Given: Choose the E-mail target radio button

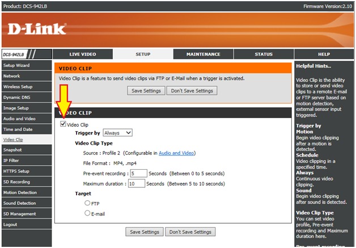Looking at the screenshot, I should tap(87, 213).
